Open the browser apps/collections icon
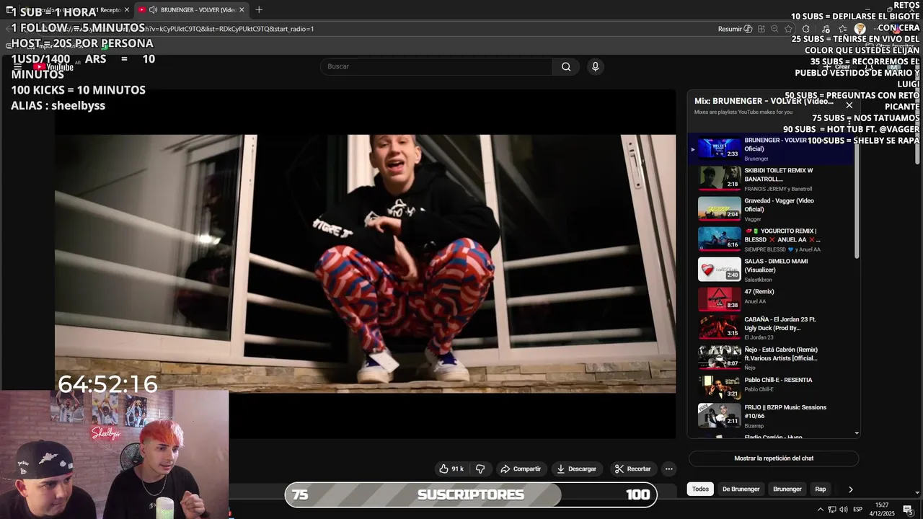This screenshot has height=519, width=923. click(x=761, y=29)
